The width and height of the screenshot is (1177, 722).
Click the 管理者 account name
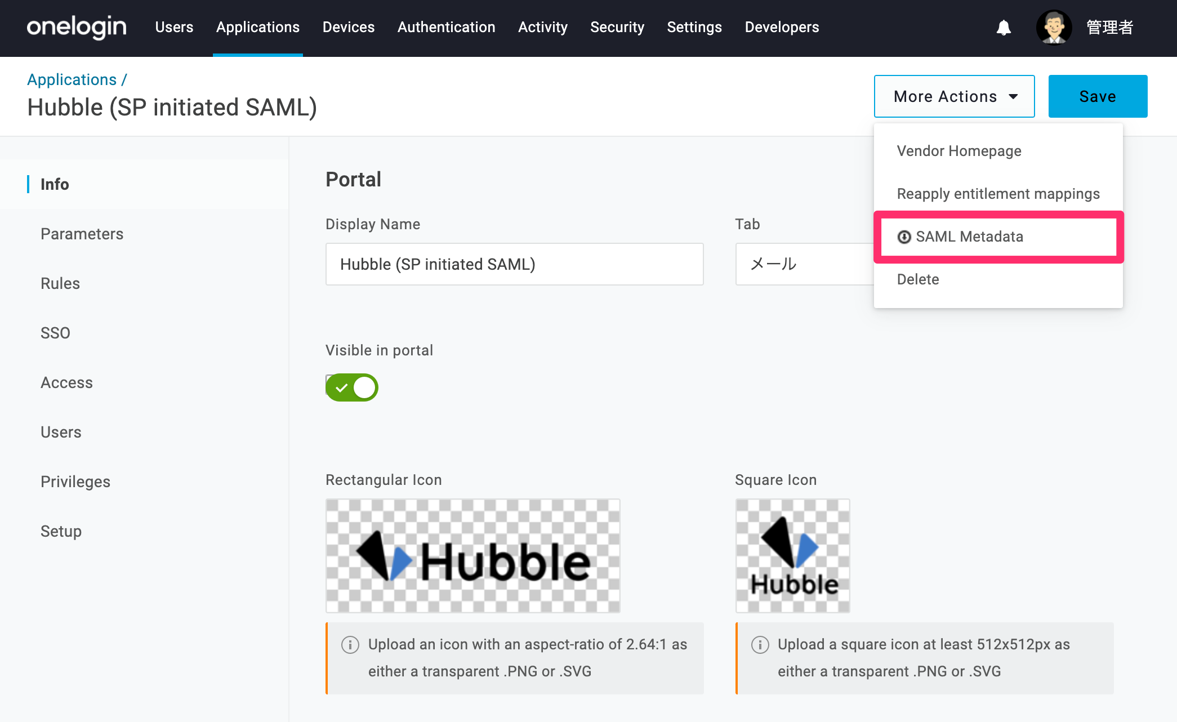click(x=1109, y=28)
